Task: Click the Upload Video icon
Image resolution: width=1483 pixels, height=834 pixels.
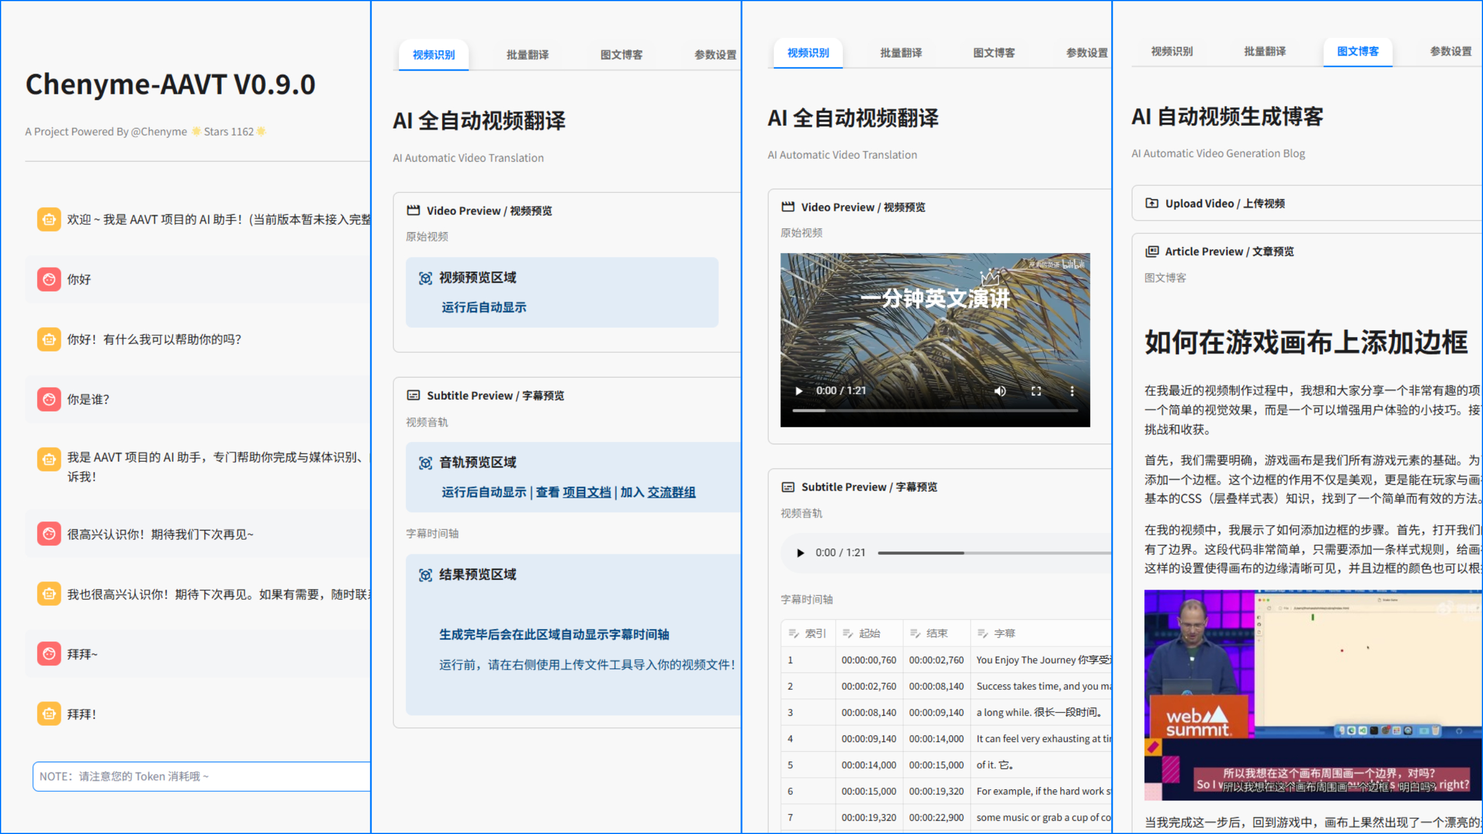Action: [1152, 203]
